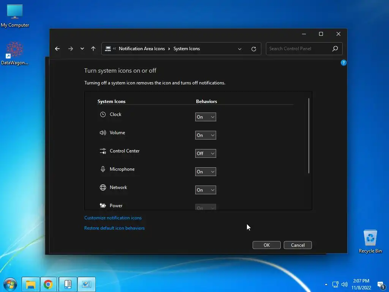Click the volume tray icon

[x=345, y=284]
